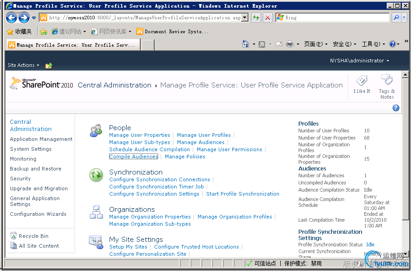Open recent pages dropdown beside Forward button
411x271 pixels.
[x=34, y=18]
